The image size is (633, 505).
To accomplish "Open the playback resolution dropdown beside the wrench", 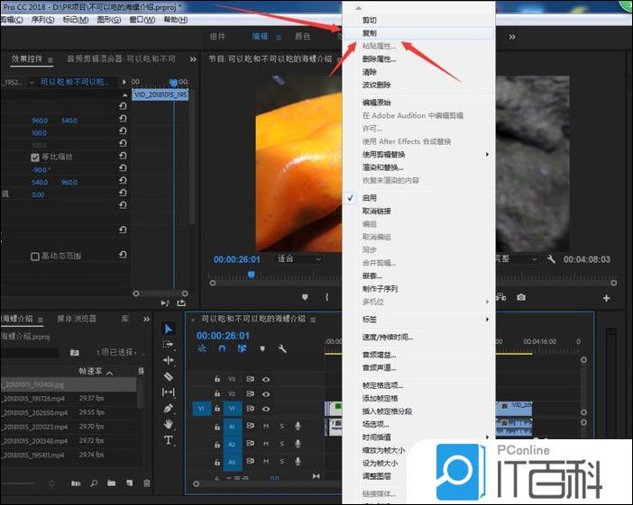I will (x=518, y=258).
